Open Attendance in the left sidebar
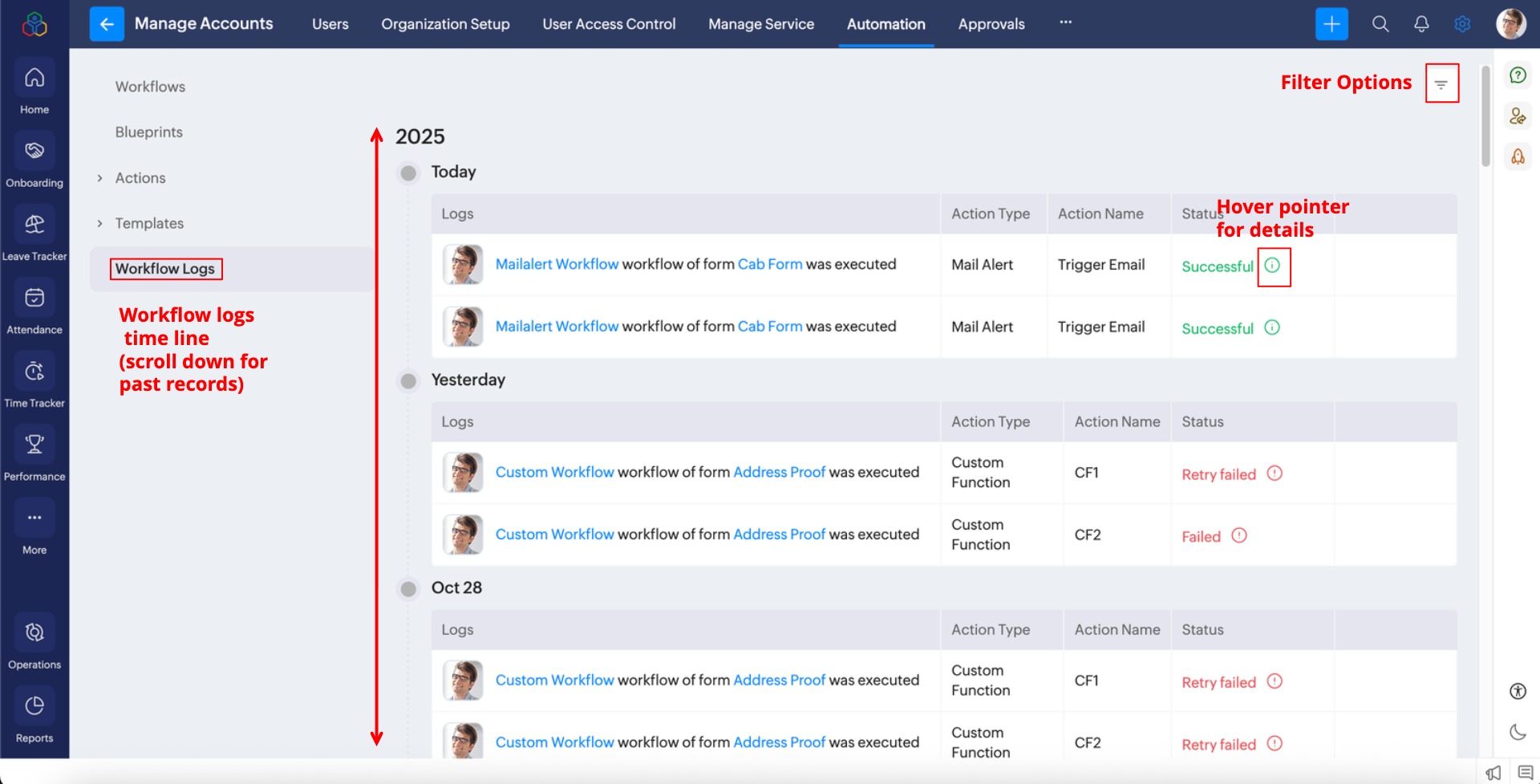 tap(34, 307)
